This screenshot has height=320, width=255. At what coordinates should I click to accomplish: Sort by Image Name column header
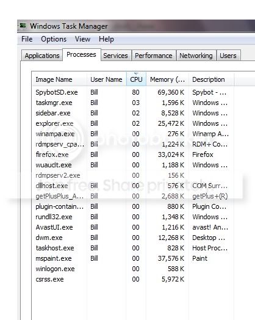click(x=59, y=79)
